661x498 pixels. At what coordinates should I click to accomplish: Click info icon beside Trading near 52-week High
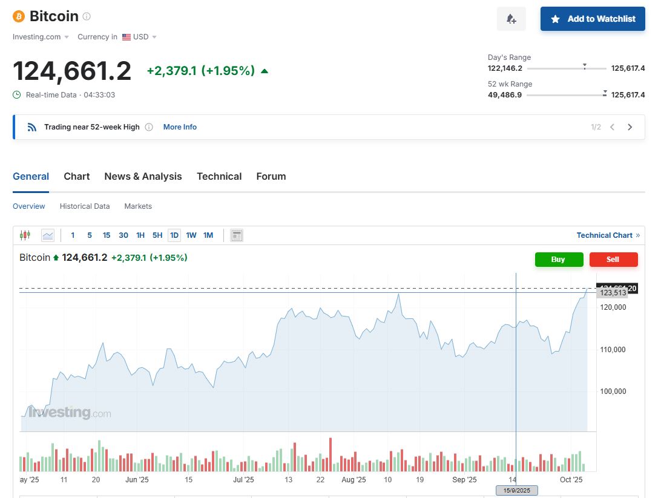click(x=149, y=127)
